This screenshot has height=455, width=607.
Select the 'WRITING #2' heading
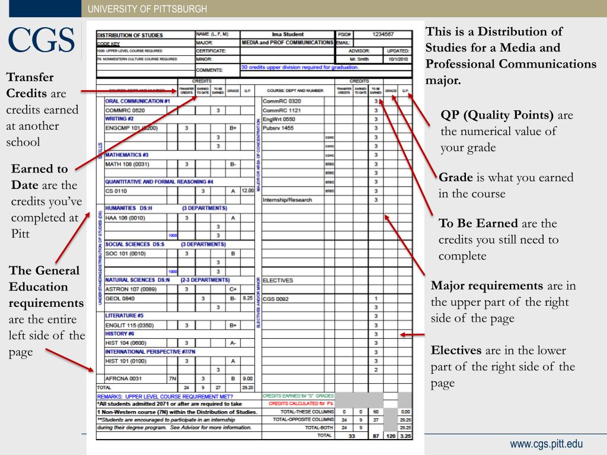119,118
